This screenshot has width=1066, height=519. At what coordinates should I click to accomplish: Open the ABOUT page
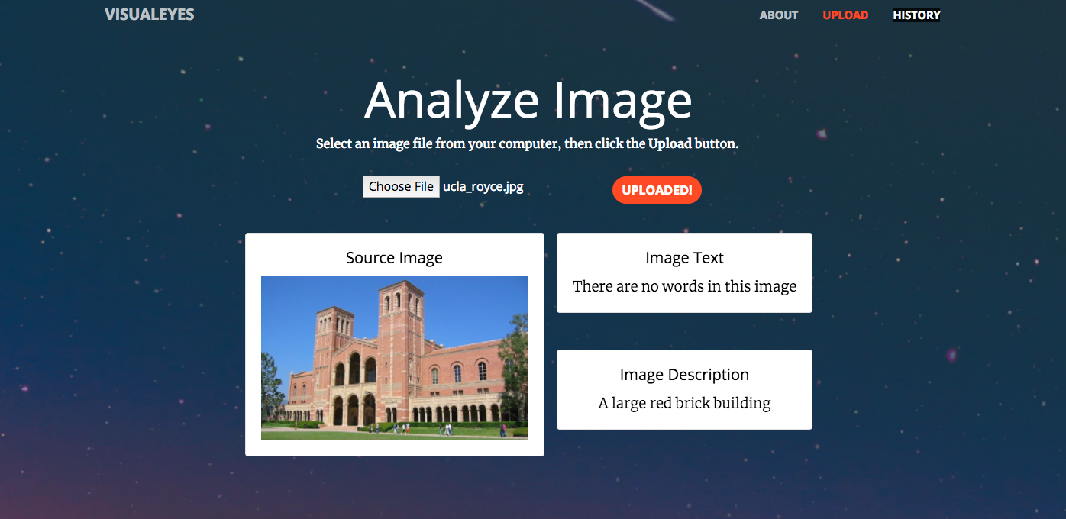[x=779, y=15]
